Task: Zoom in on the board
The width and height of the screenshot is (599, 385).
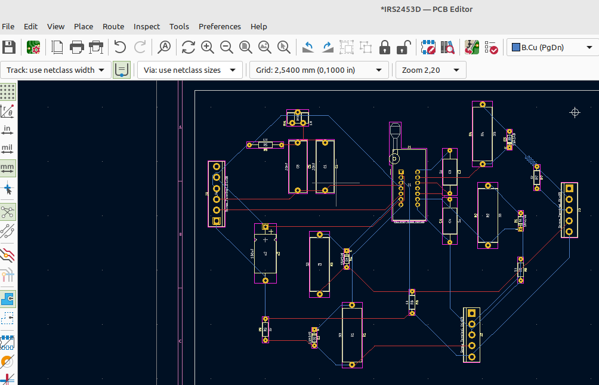Action: (208, 47)
